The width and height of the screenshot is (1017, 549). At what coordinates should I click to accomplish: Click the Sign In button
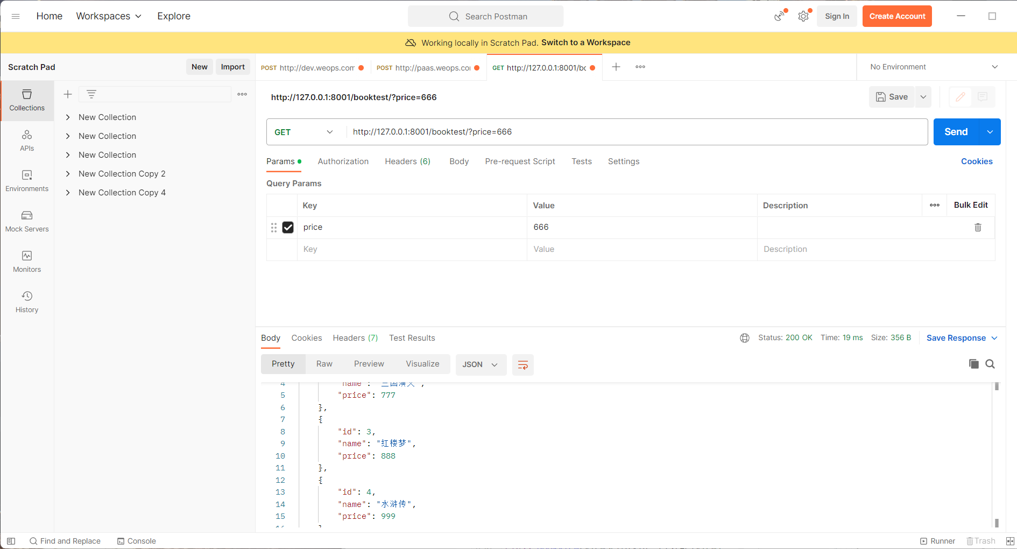837,16
